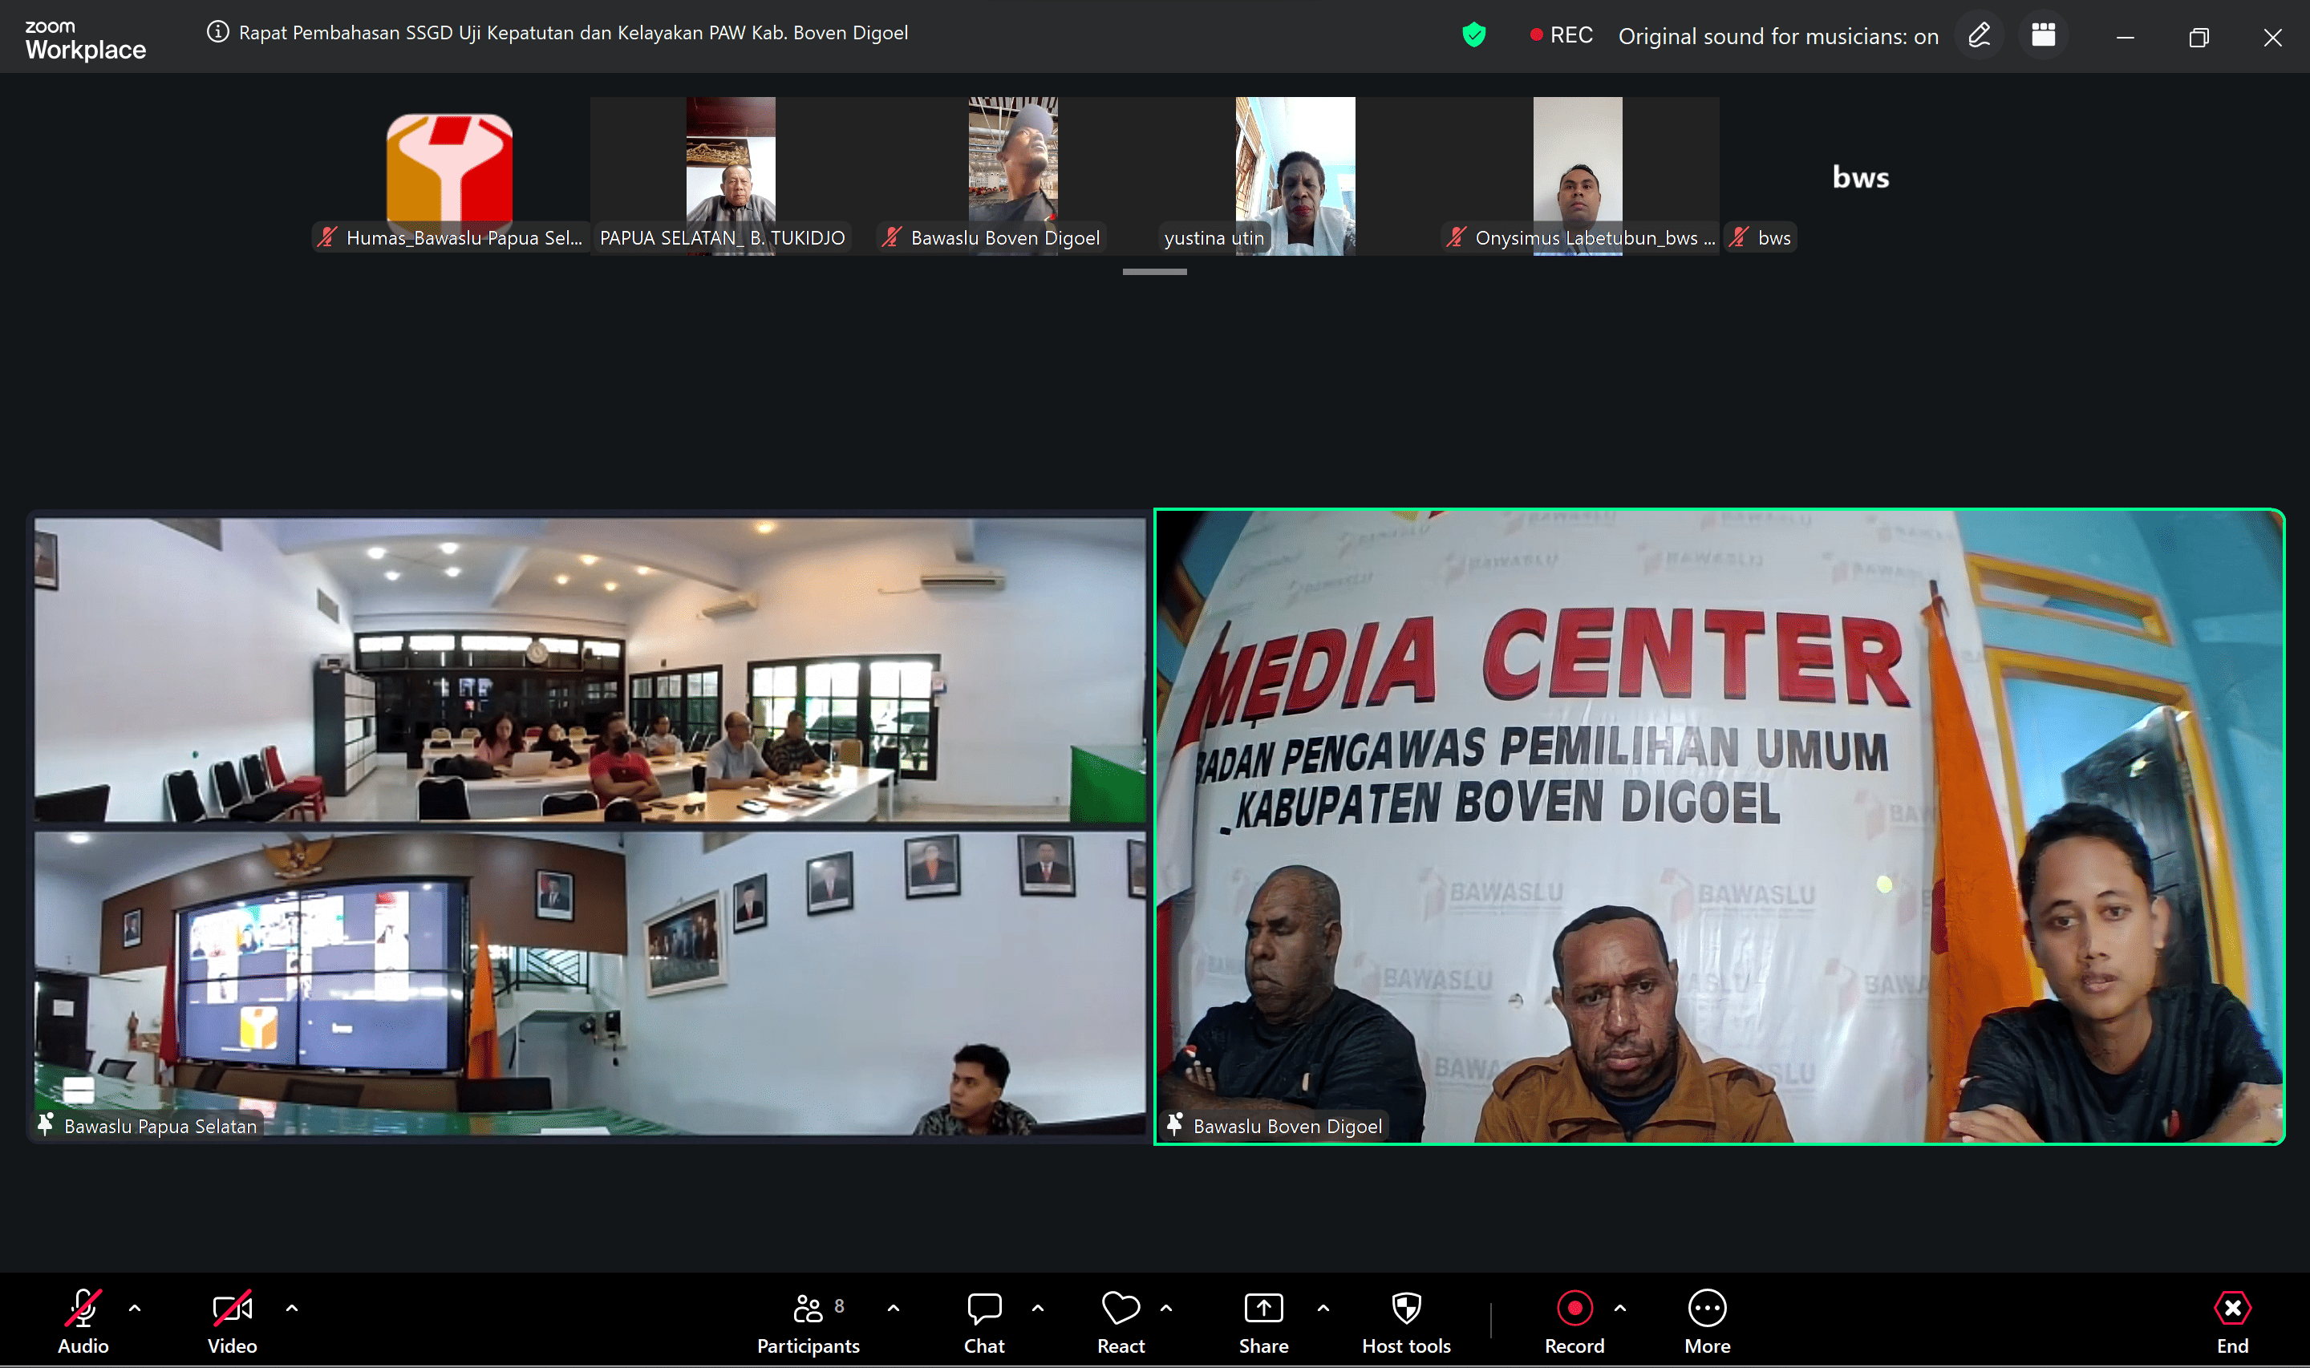Screen dimensions: 2310x1368
Task: Click the Bawaslu Papua Selatan pinned video
Action: [590, 827]
